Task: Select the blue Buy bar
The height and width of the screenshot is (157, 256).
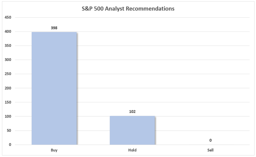Action: coord(54,88)
